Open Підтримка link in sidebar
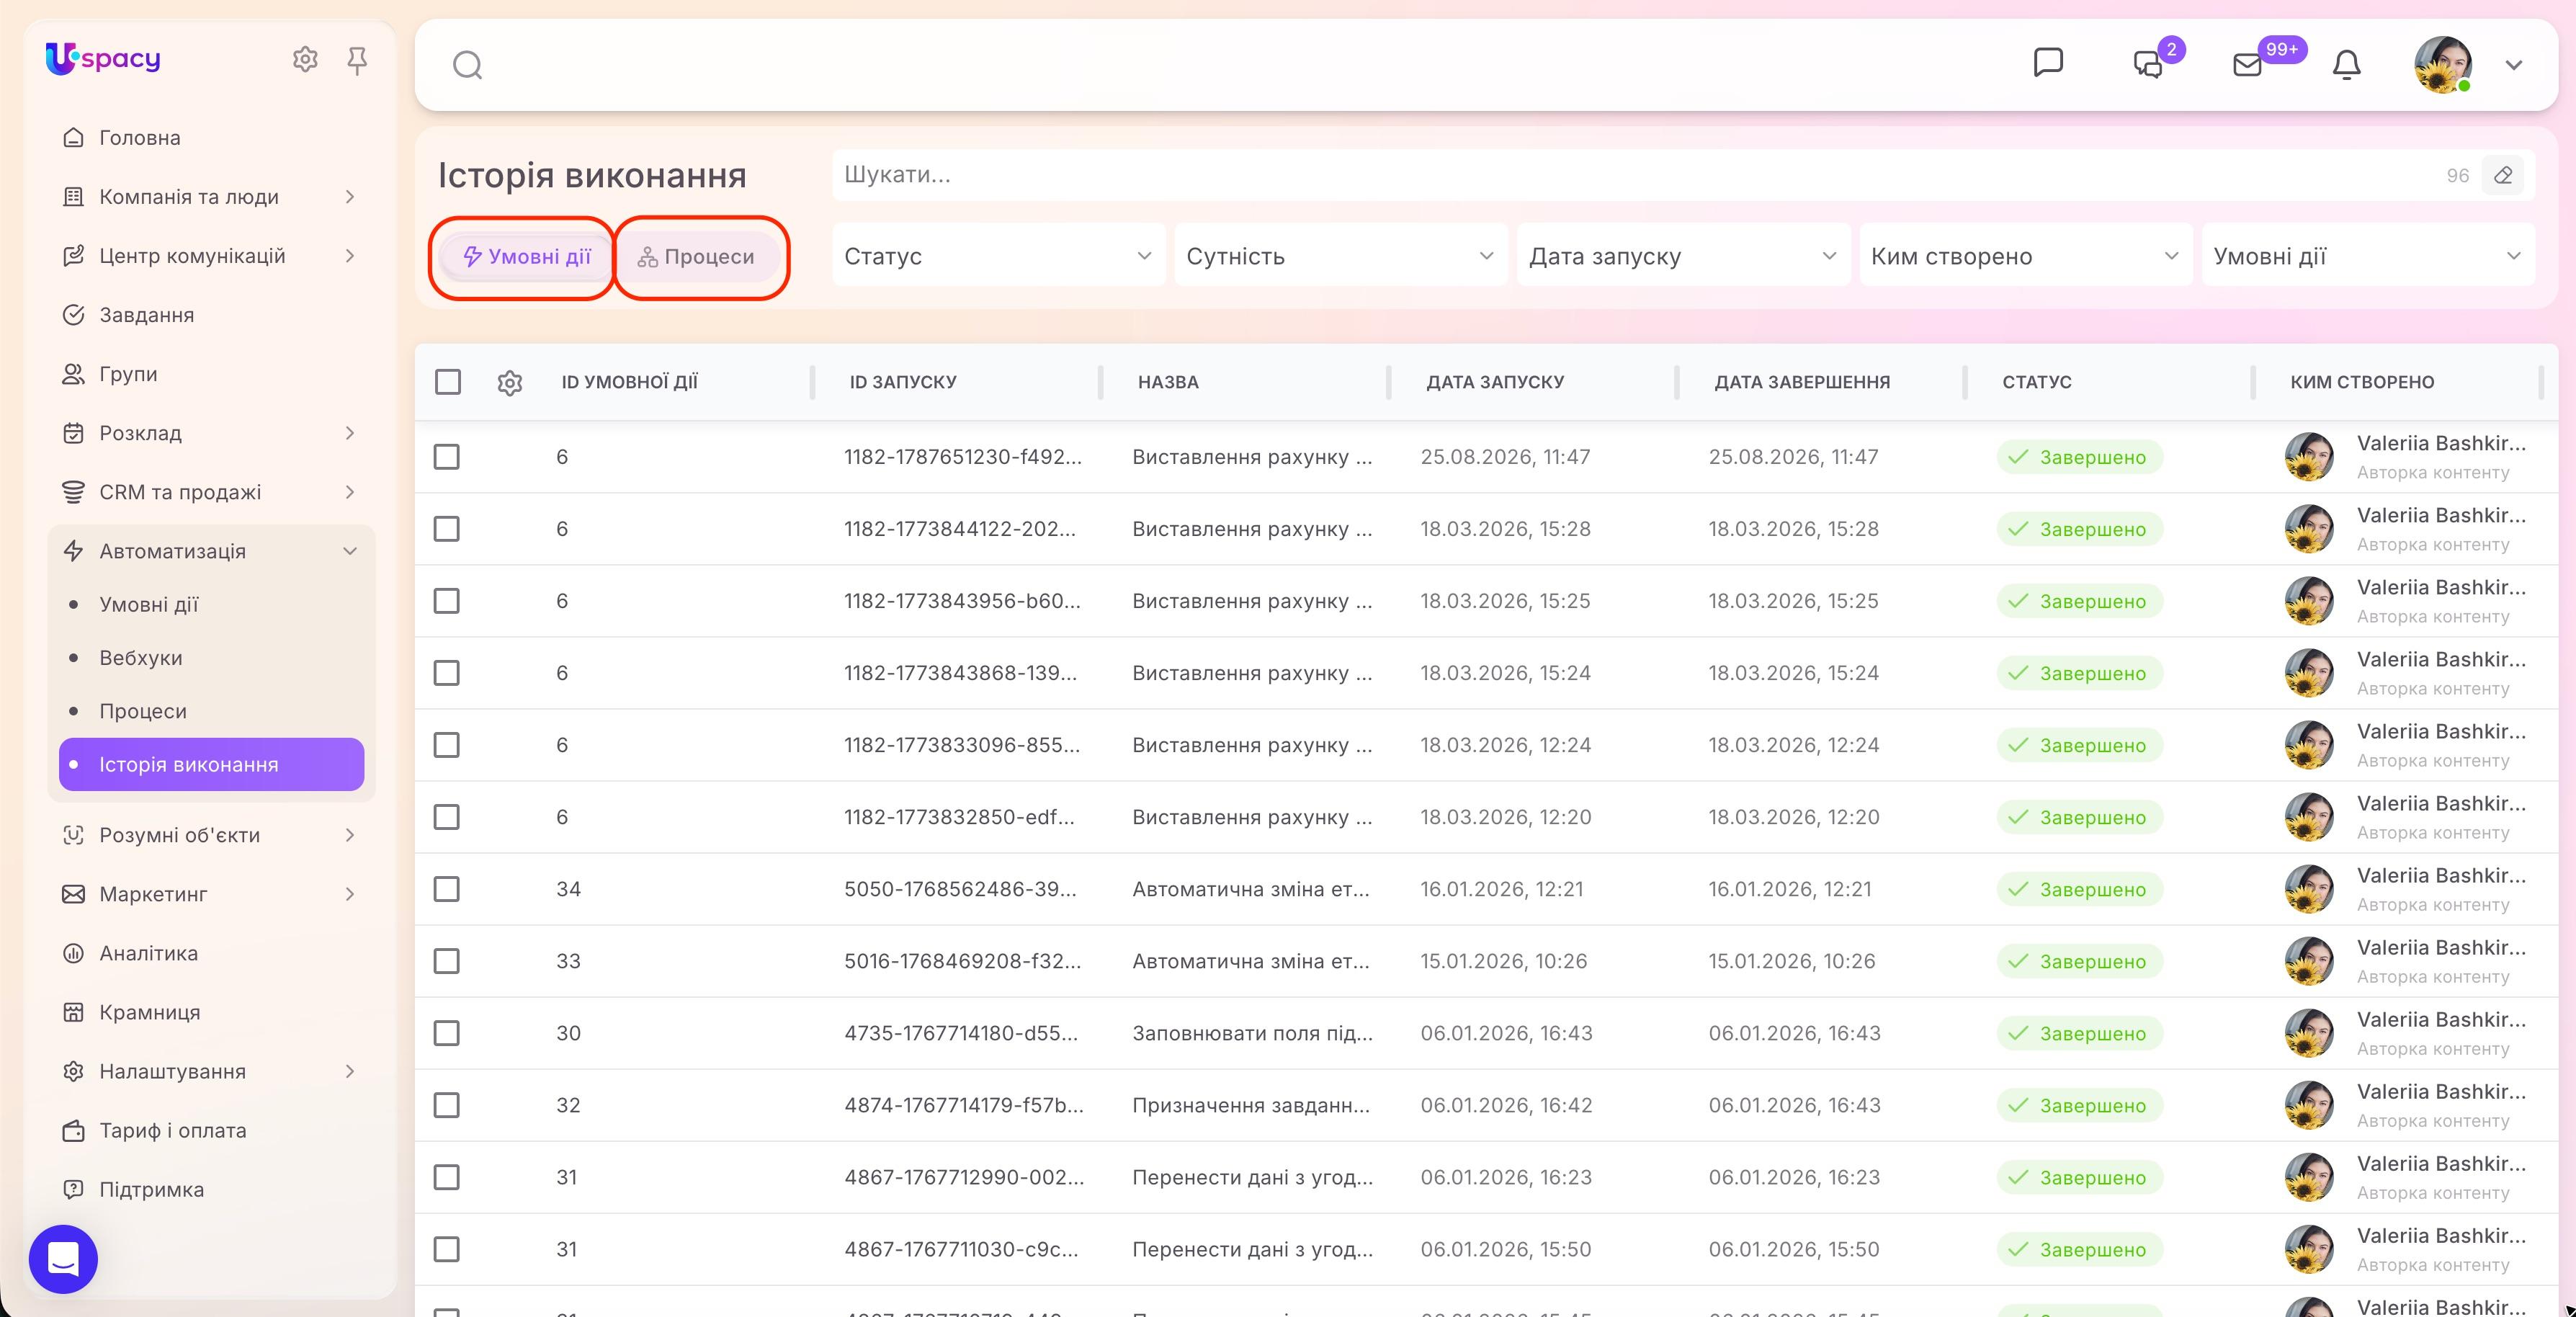 point(211,1189)
